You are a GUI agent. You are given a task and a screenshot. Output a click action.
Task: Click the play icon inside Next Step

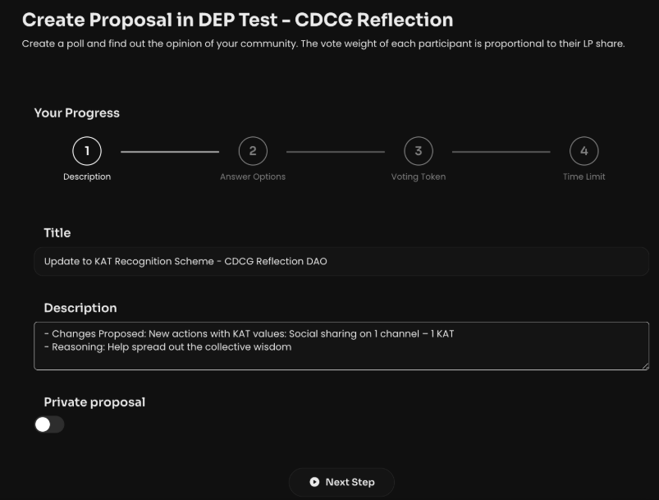(x=314, y=482)
